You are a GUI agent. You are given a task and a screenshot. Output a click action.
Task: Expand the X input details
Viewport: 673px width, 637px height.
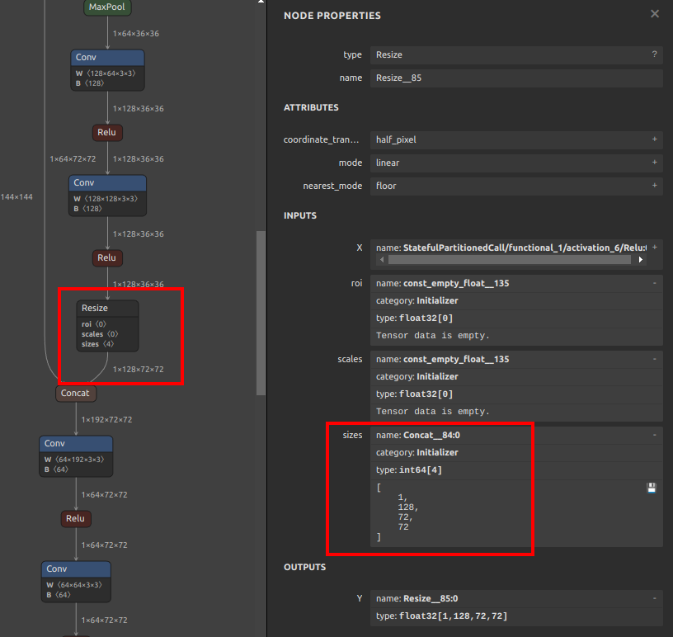654,248
